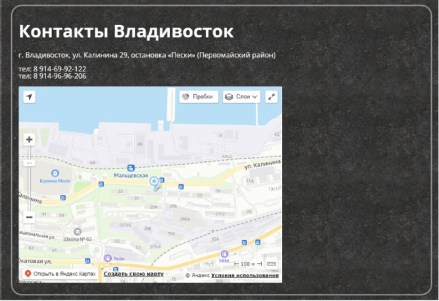This screenshot has width=439, height=301.
Task: Open the Слои layers dropdown
Action: 241,97
